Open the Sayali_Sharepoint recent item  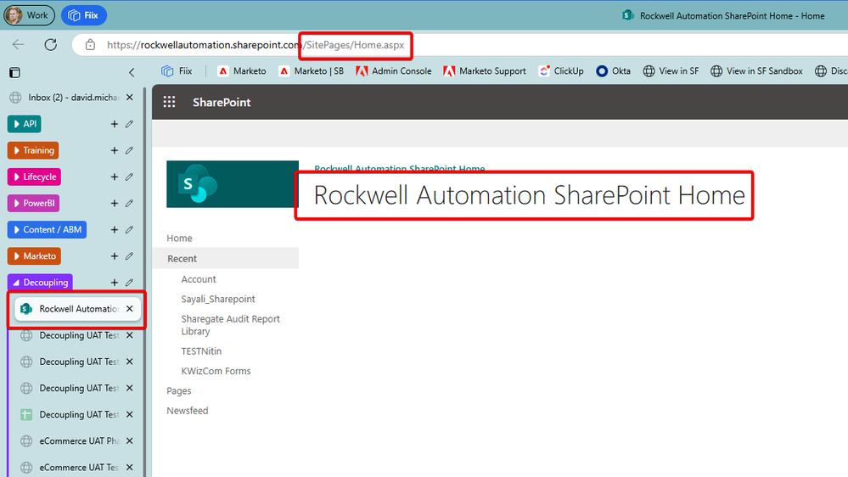coord(218,299)
